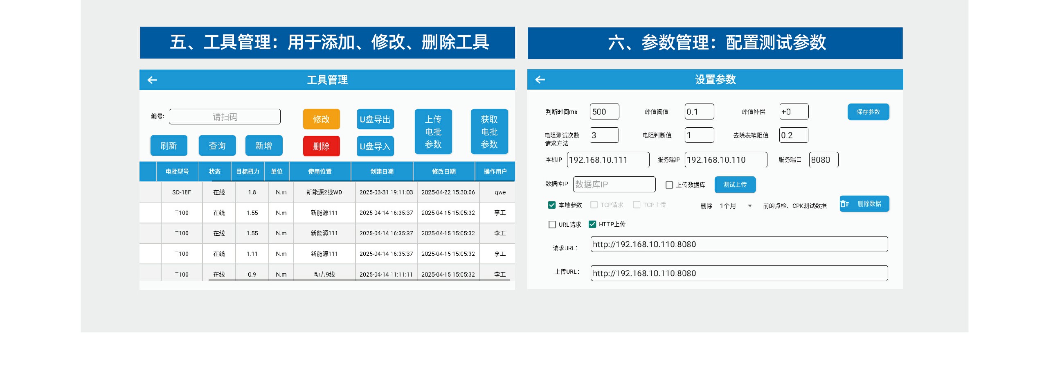Click back arrow in 工具管理 header
The height and width of the screenshot is (383, 1044).
pos(152,80)
